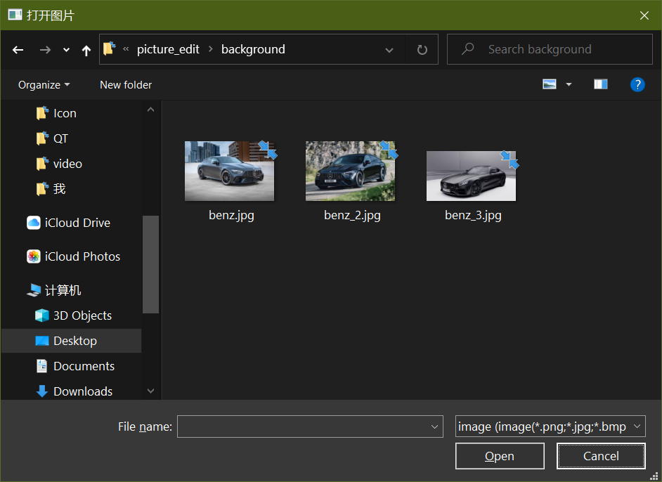
Task: Expand the address bar history dropdown
Action: coord(389,50)
